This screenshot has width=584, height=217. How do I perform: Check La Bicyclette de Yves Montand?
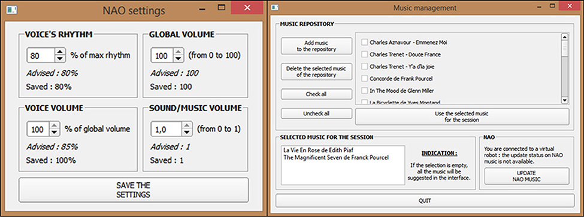[x=365, y=102]
